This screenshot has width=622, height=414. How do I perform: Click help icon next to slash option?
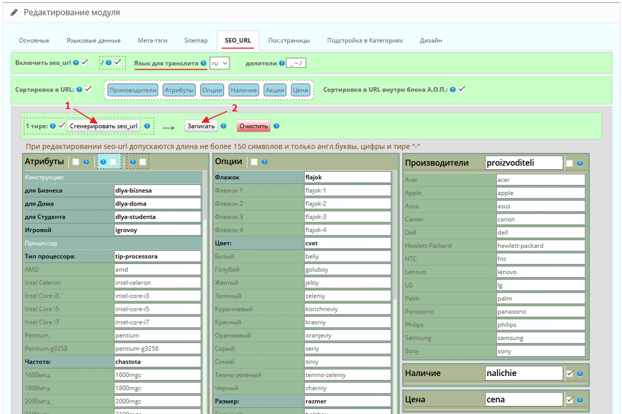tap(108, 63)
